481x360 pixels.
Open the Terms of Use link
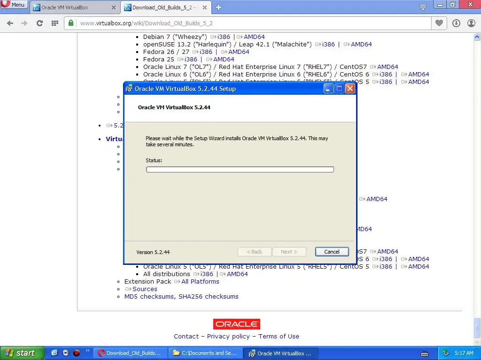pyautogui.click(x=279, y=337)
